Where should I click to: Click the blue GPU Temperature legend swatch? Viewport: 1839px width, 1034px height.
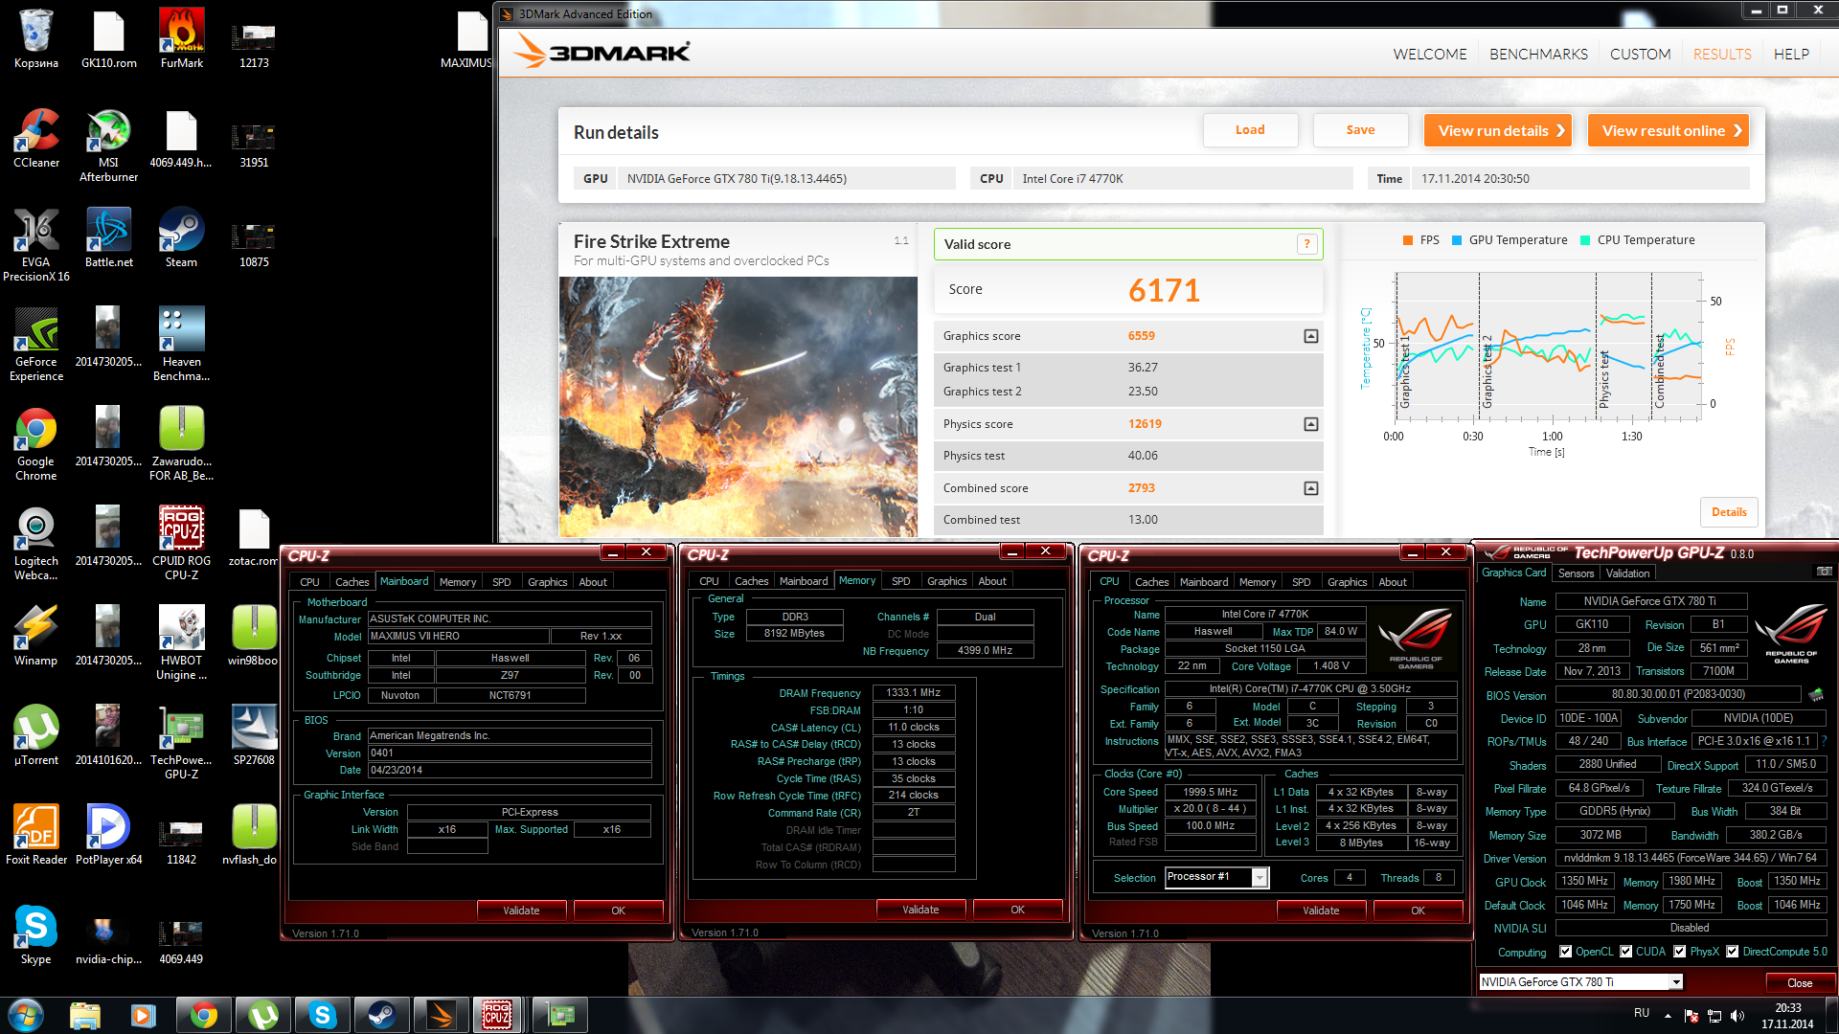point(1457,240)
